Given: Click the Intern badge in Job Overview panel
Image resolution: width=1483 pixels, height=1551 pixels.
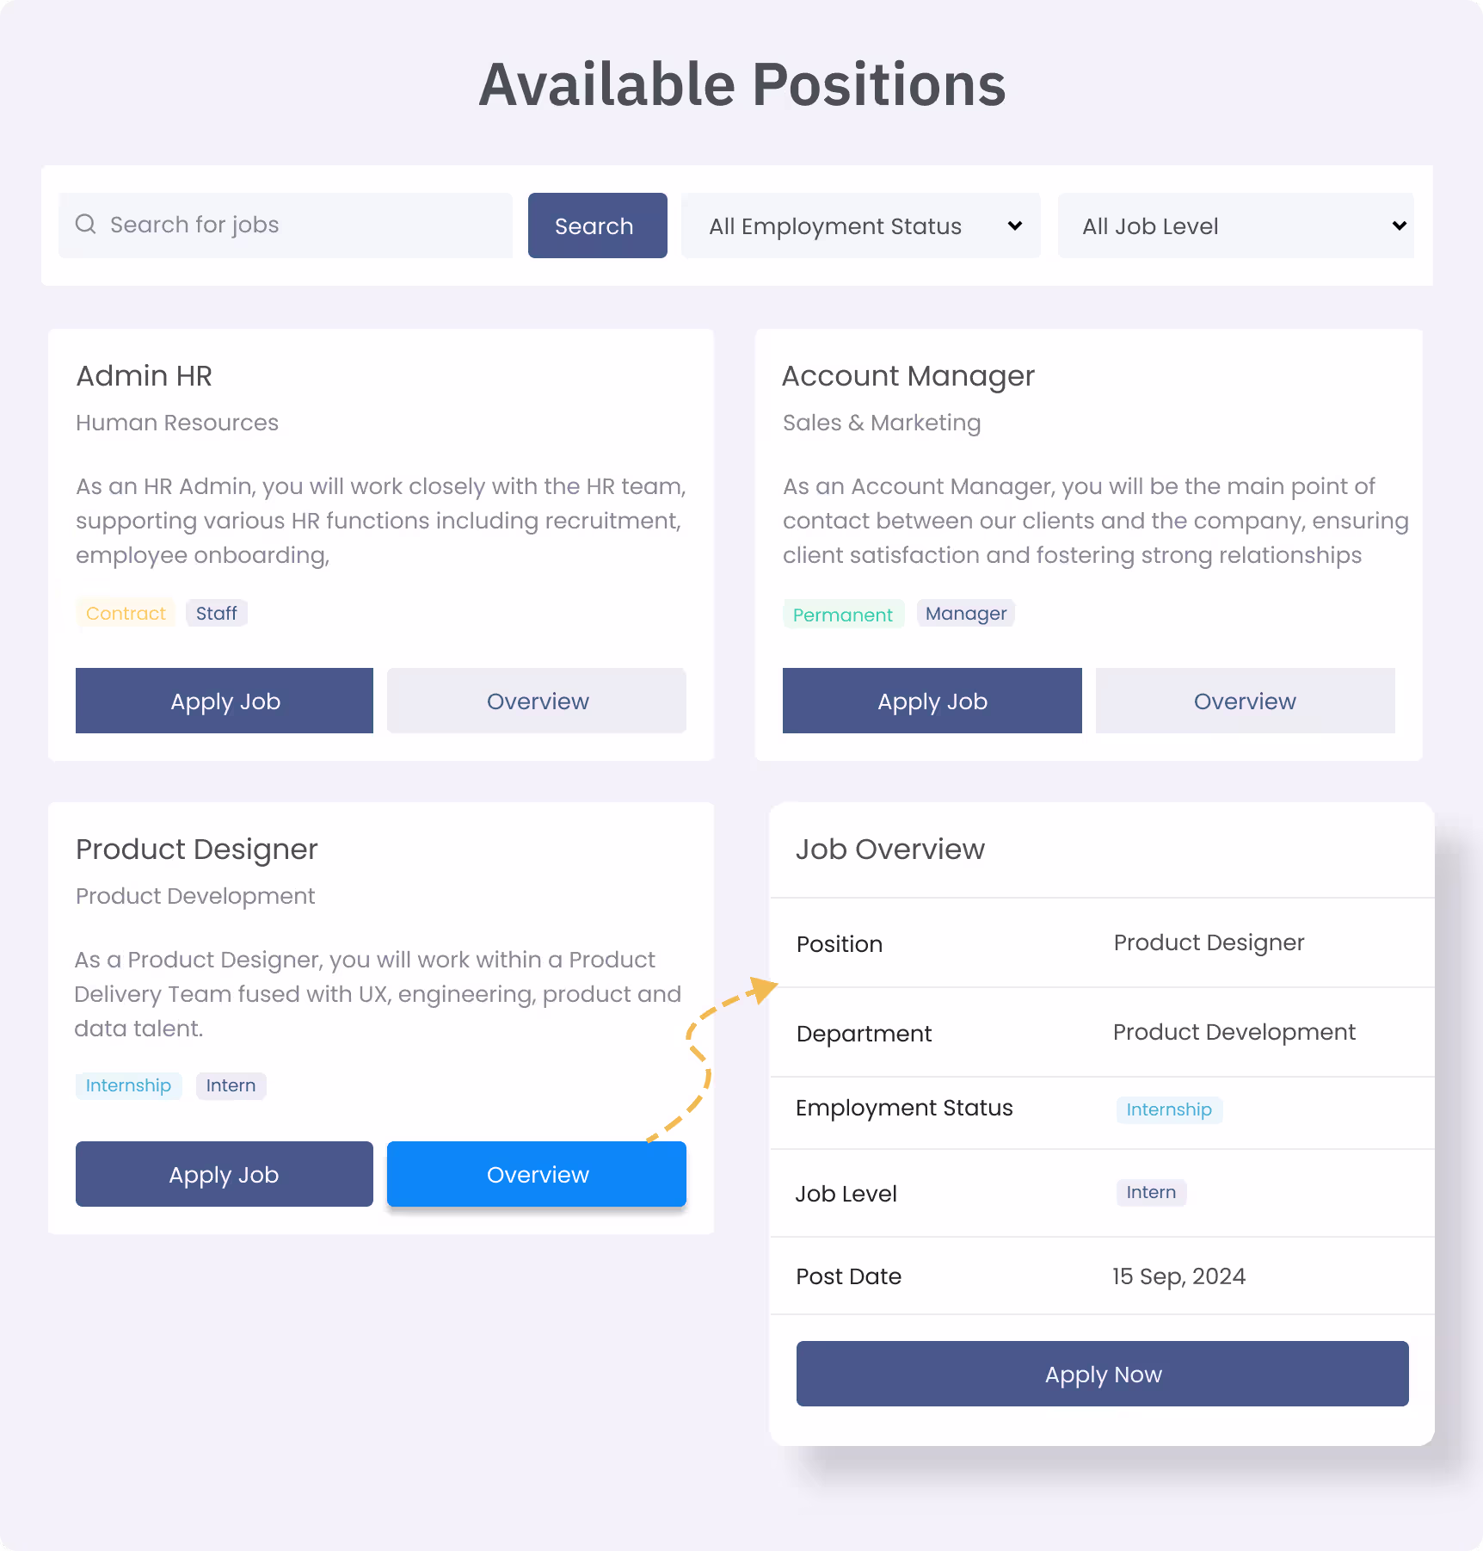Looking at the screenshot, I should click(x=1151, y=1192).
